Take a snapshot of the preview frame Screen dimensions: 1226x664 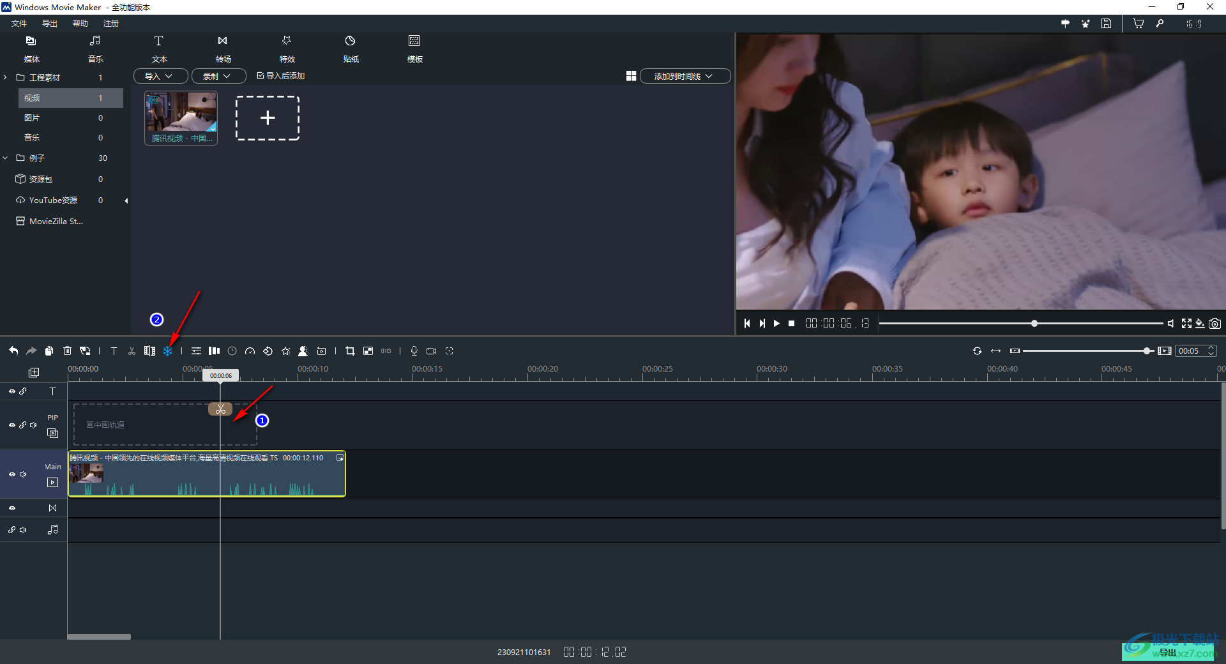coord(1215,324)
